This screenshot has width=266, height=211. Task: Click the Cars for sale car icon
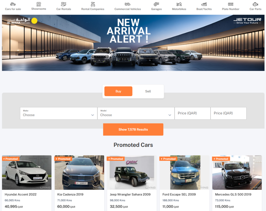pos(13,4)
